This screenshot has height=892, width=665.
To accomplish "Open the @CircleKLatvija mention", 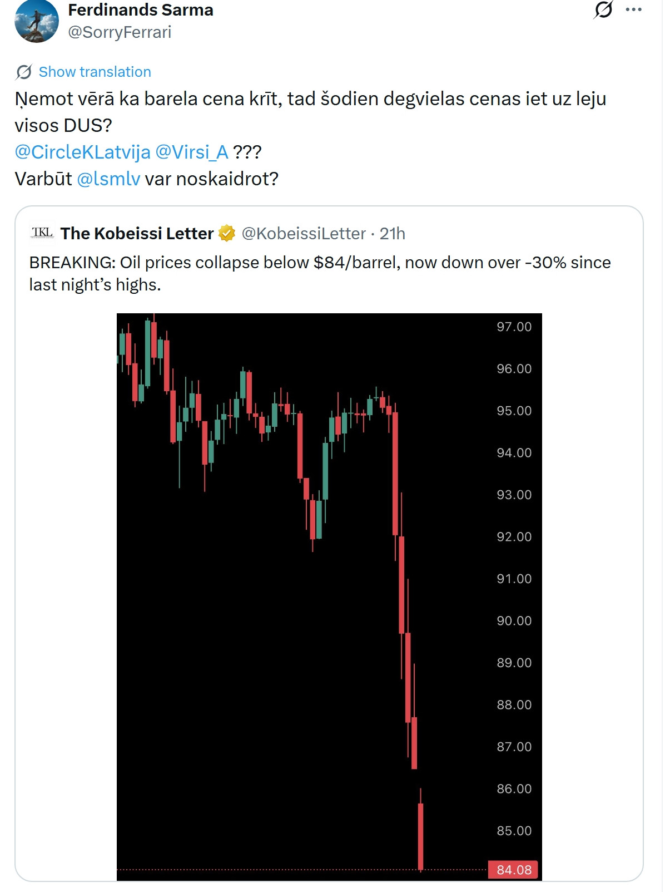I will (82, 152).
